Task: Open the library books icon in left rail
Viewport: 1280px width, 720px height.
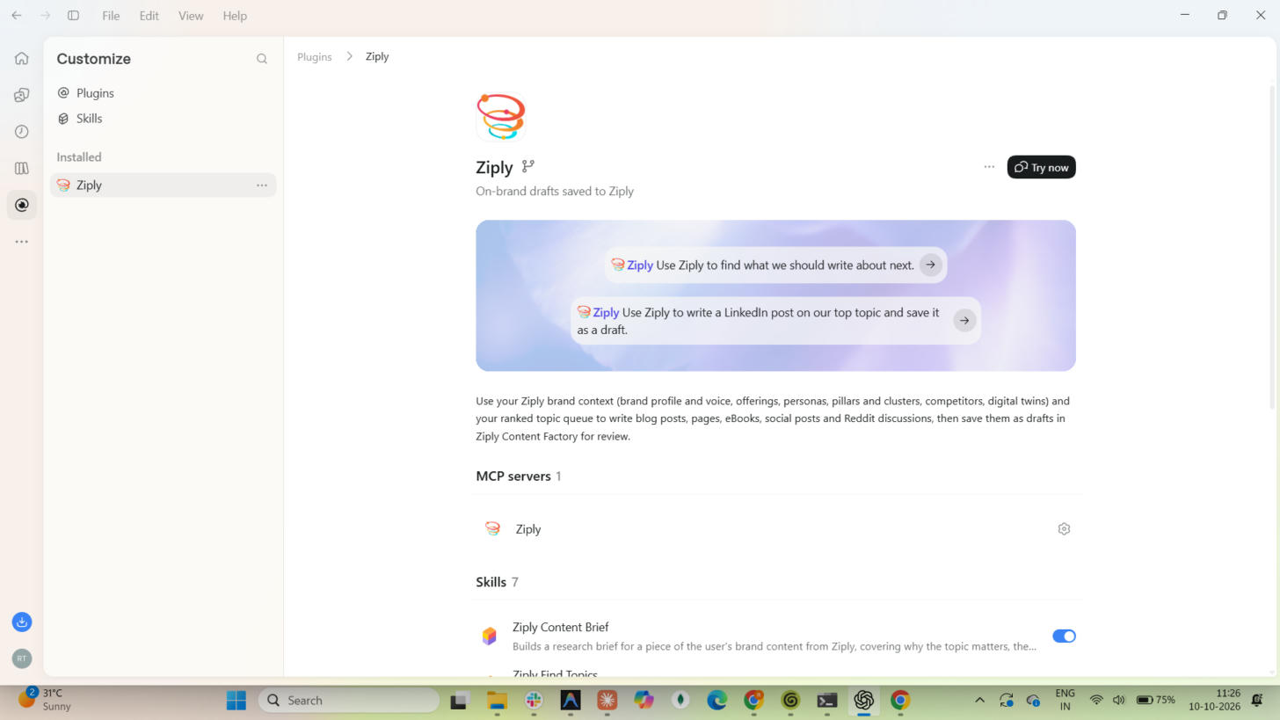Action: coord(22,168)
